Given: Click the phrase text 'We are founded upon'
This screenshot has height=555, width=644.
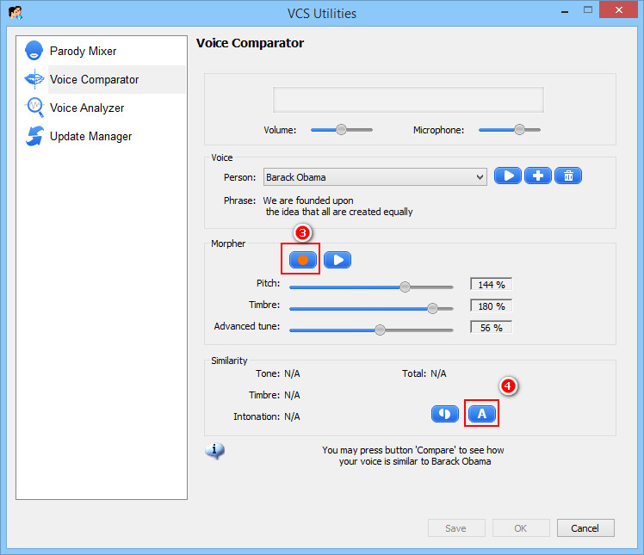Looking at the screenshot, I should (308, 200).
